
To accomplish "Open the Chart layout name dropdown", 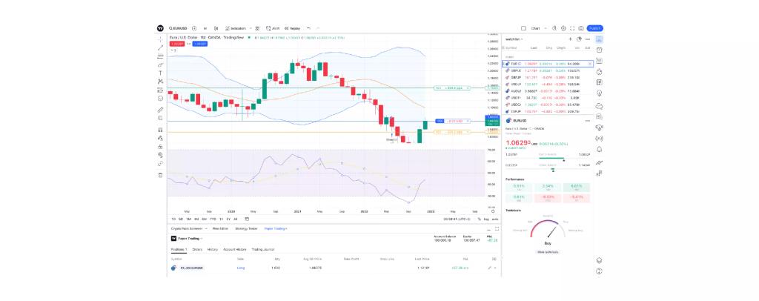I will coord(538,29).
